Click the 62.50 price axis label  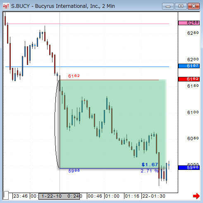193,33
